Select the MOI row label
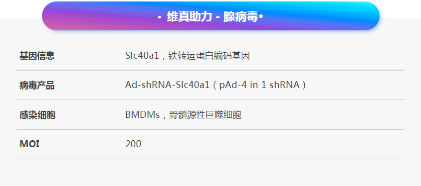 pos(29,144)
